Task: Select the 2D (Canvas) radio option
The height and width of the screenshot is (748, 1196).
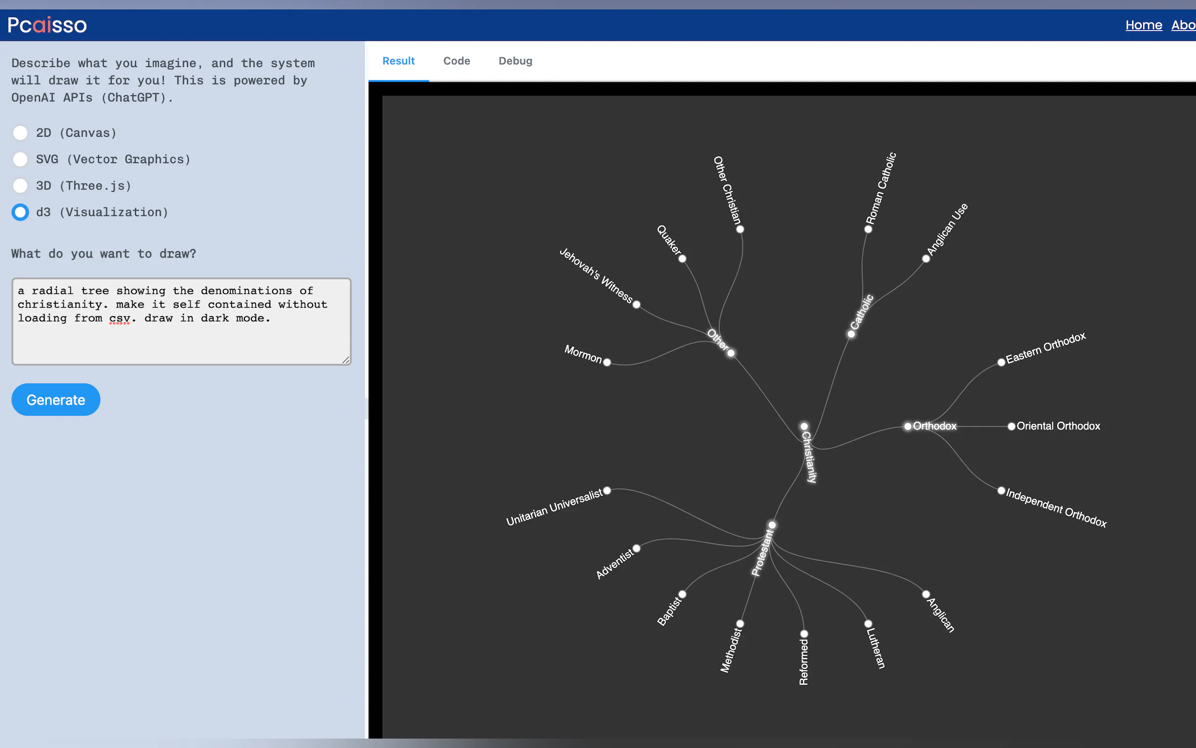Action: click(x=20, y=132)
